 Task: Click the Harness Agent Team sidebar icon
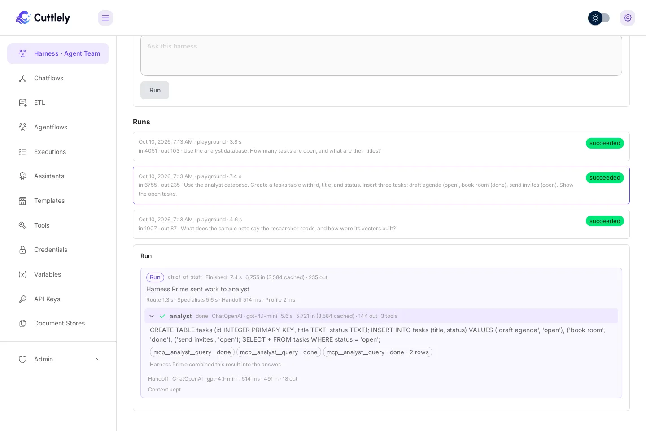click(x=22, y=53)
